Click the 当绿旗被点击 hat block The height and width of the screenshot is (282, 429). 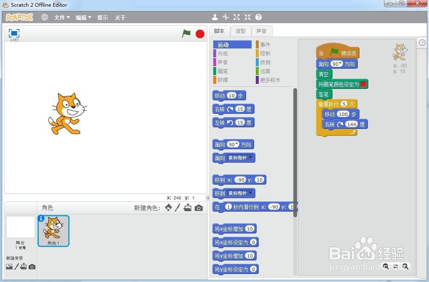click(x=338, y=51)
